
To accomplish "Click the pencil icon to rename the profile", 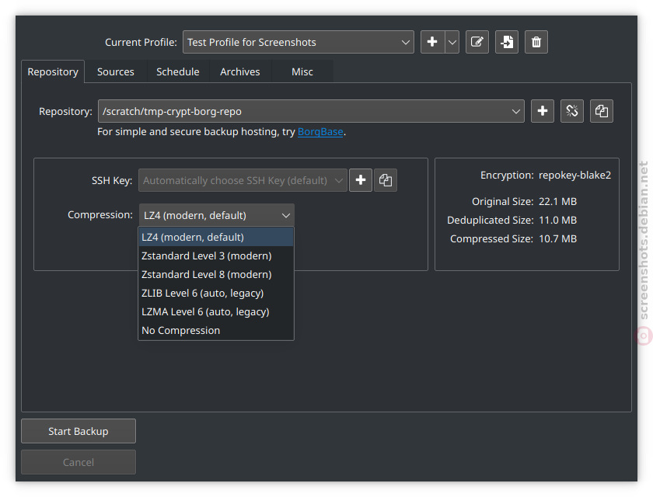I will coord(477,42).
